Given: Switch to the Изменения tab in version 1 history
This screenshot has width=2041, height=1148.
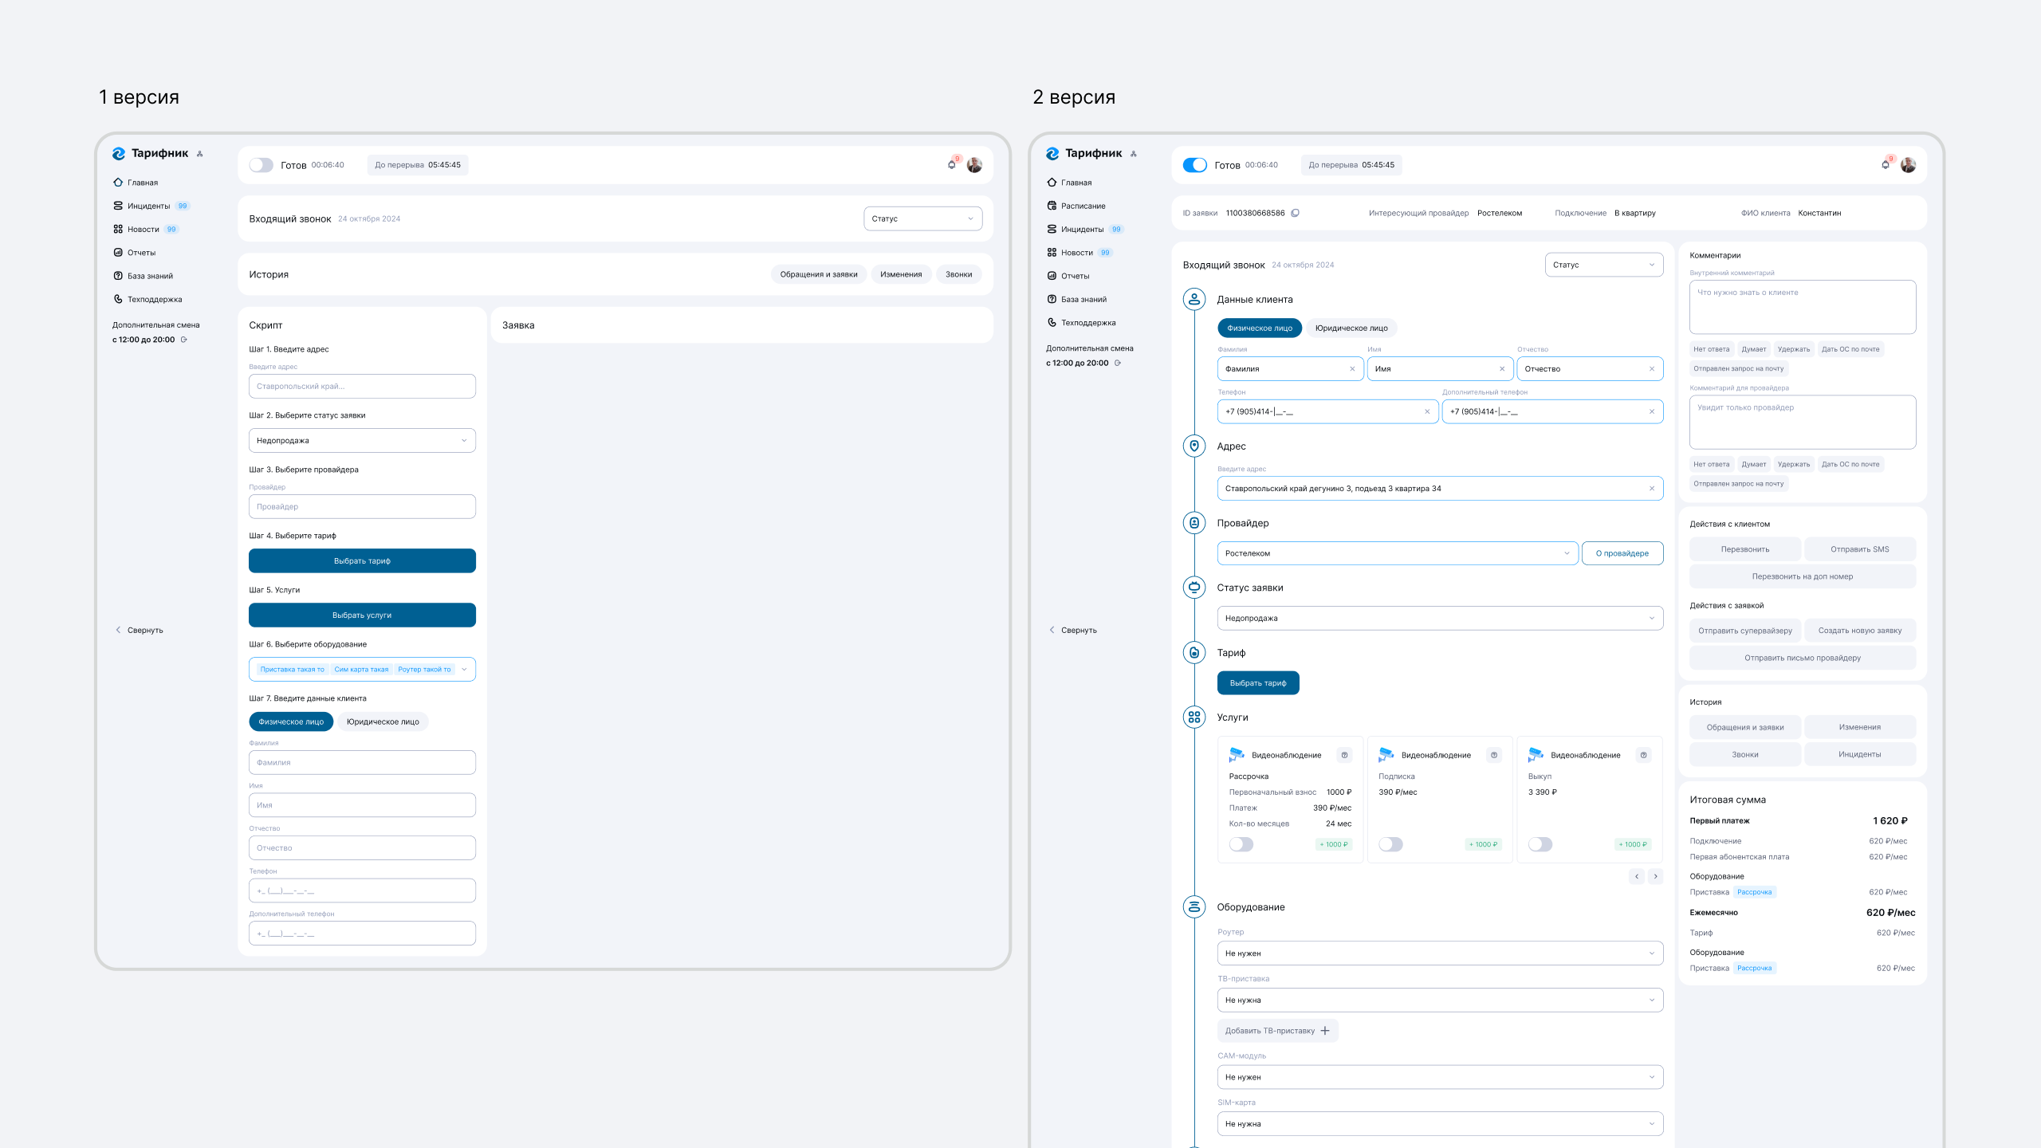Looking at the screenshot, I should 900,274.
